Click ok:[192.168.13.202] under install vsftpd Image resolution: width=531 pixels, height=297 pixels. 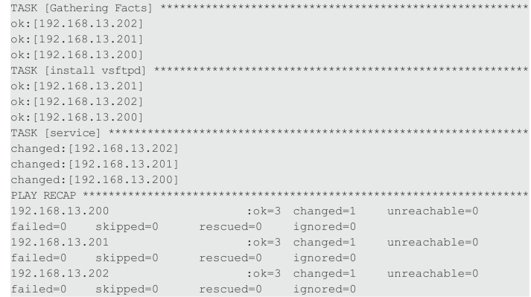point(77,101)
